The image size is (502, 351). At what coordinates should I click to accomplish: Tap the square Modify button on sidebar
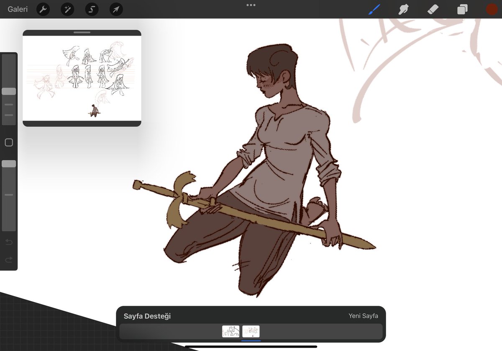tap(9, 143)
